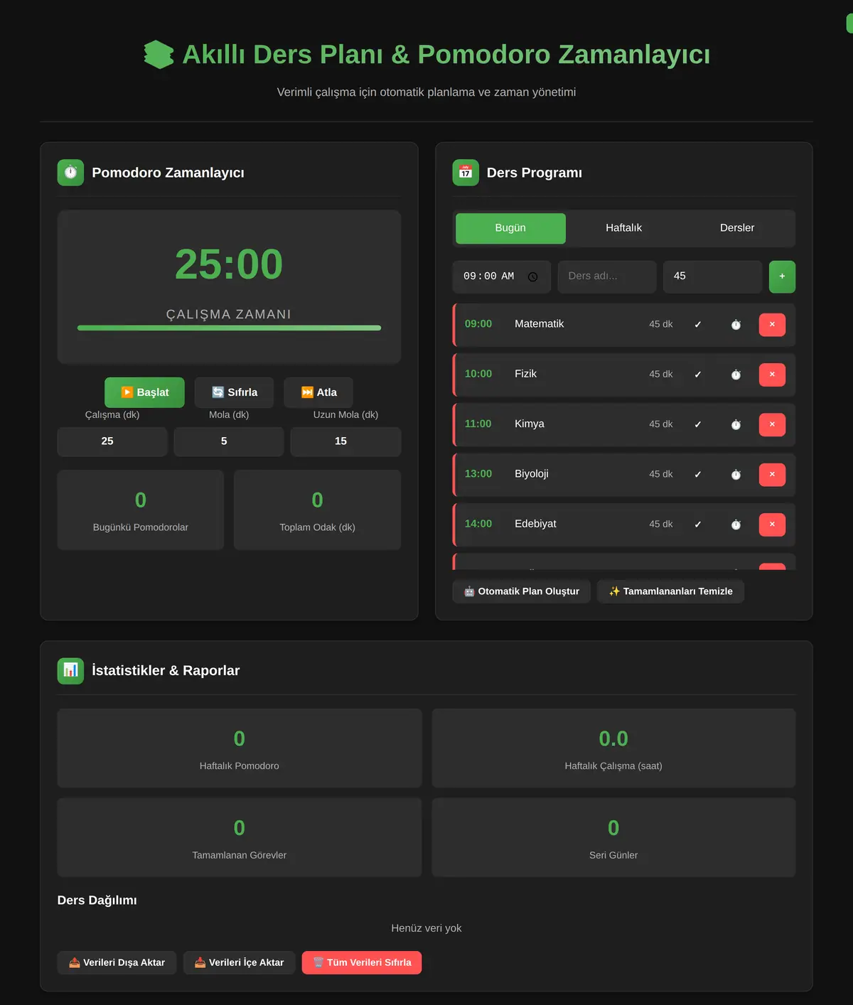The height and width of the screenshot is (1005, 853).
Task: Click the Matematik lesson name
Action: [539, 324]
